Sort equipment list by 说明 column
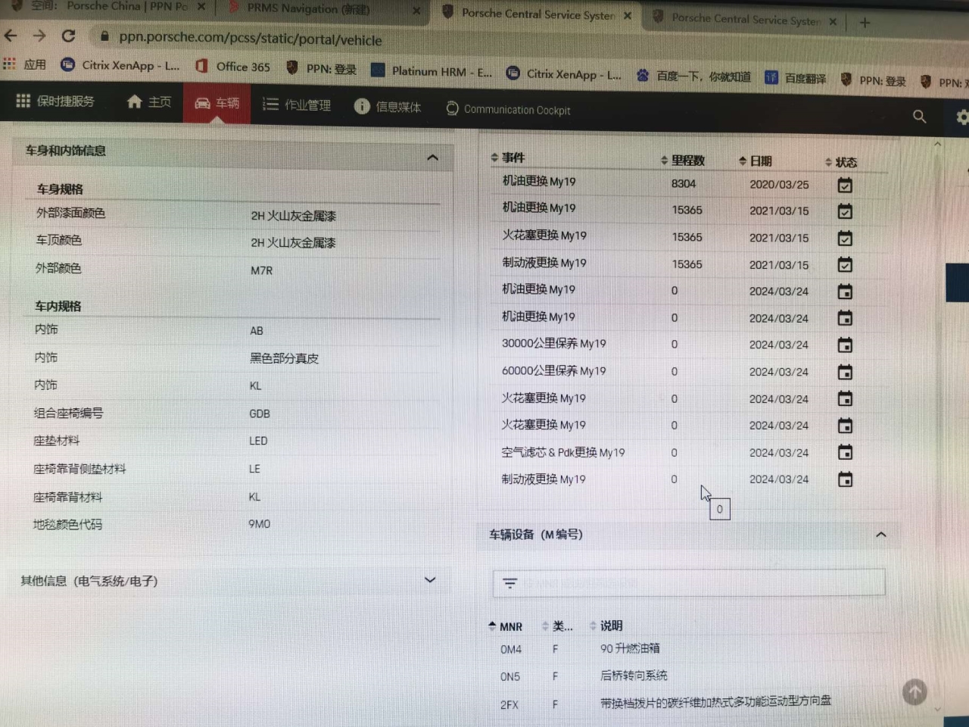969x727 pixels. click(606, 626)
